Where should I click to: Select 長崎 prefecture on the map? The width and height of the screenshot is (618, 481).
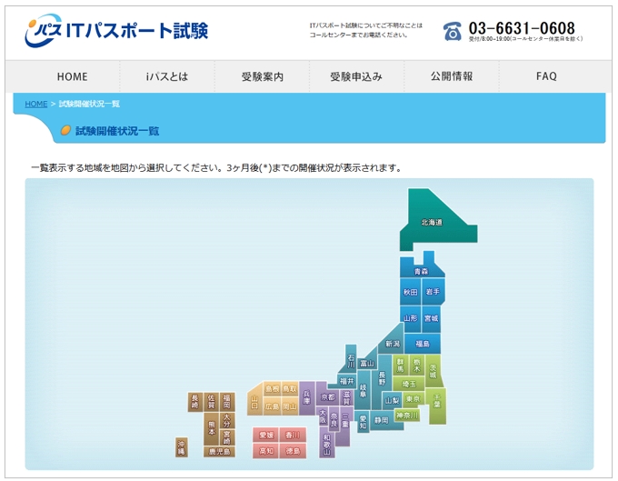pos(195,402)
